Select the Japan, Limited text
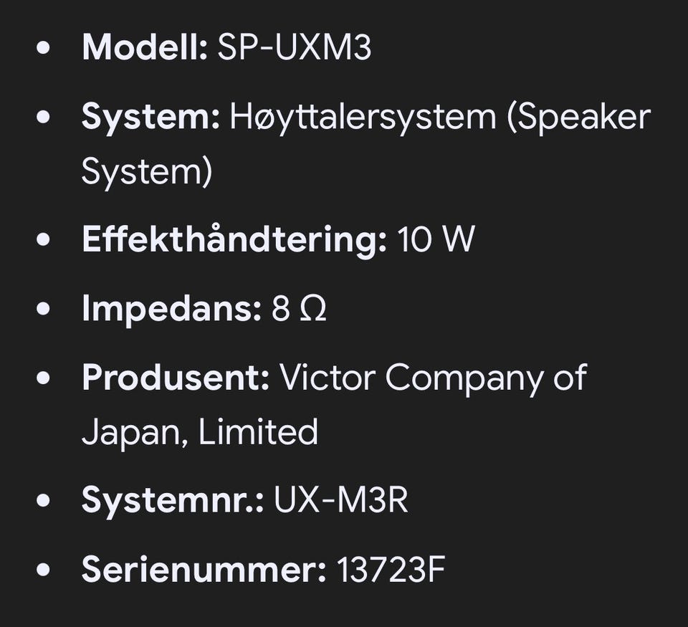 coord(200,433)
